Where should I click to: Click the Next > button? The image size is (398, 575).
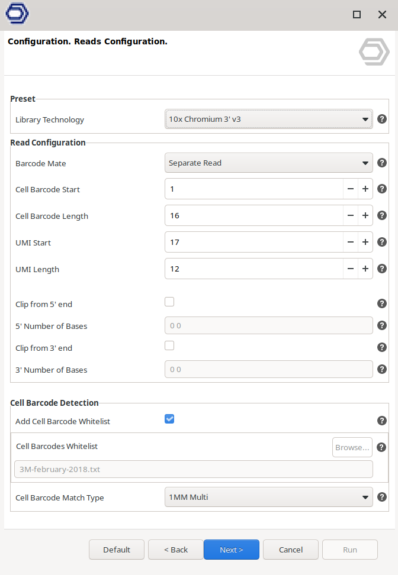[x=232, y=550]
